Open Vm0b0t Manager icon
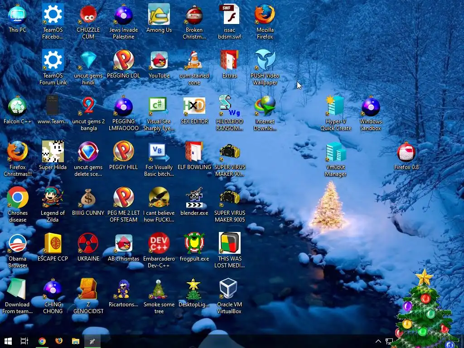 [x=336, y=151]
